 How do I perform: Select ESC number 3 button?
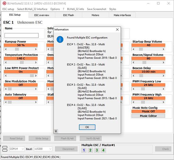pyautogui.click(x=97, y=150)
